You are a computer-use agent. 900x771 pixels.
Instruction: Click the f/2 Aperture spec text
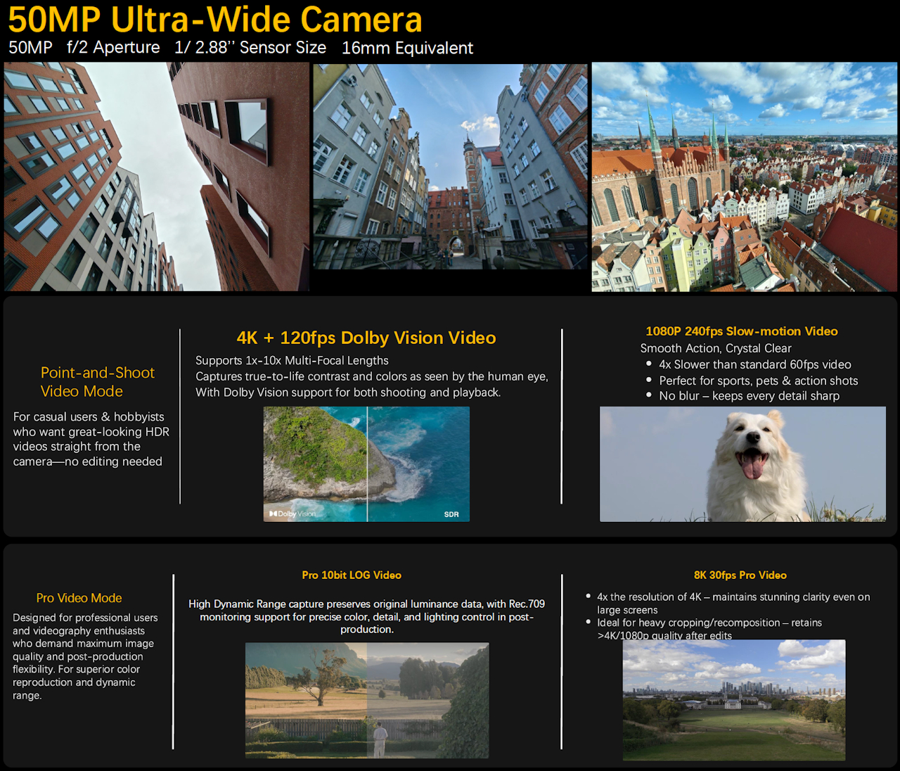tap(113, 48)
